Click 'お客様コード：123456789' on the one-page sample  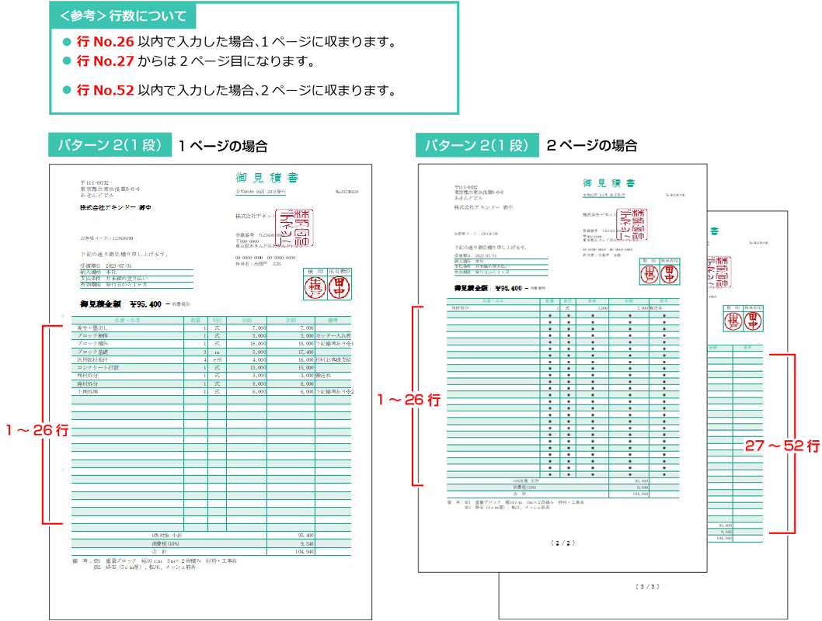pos(106,238)
